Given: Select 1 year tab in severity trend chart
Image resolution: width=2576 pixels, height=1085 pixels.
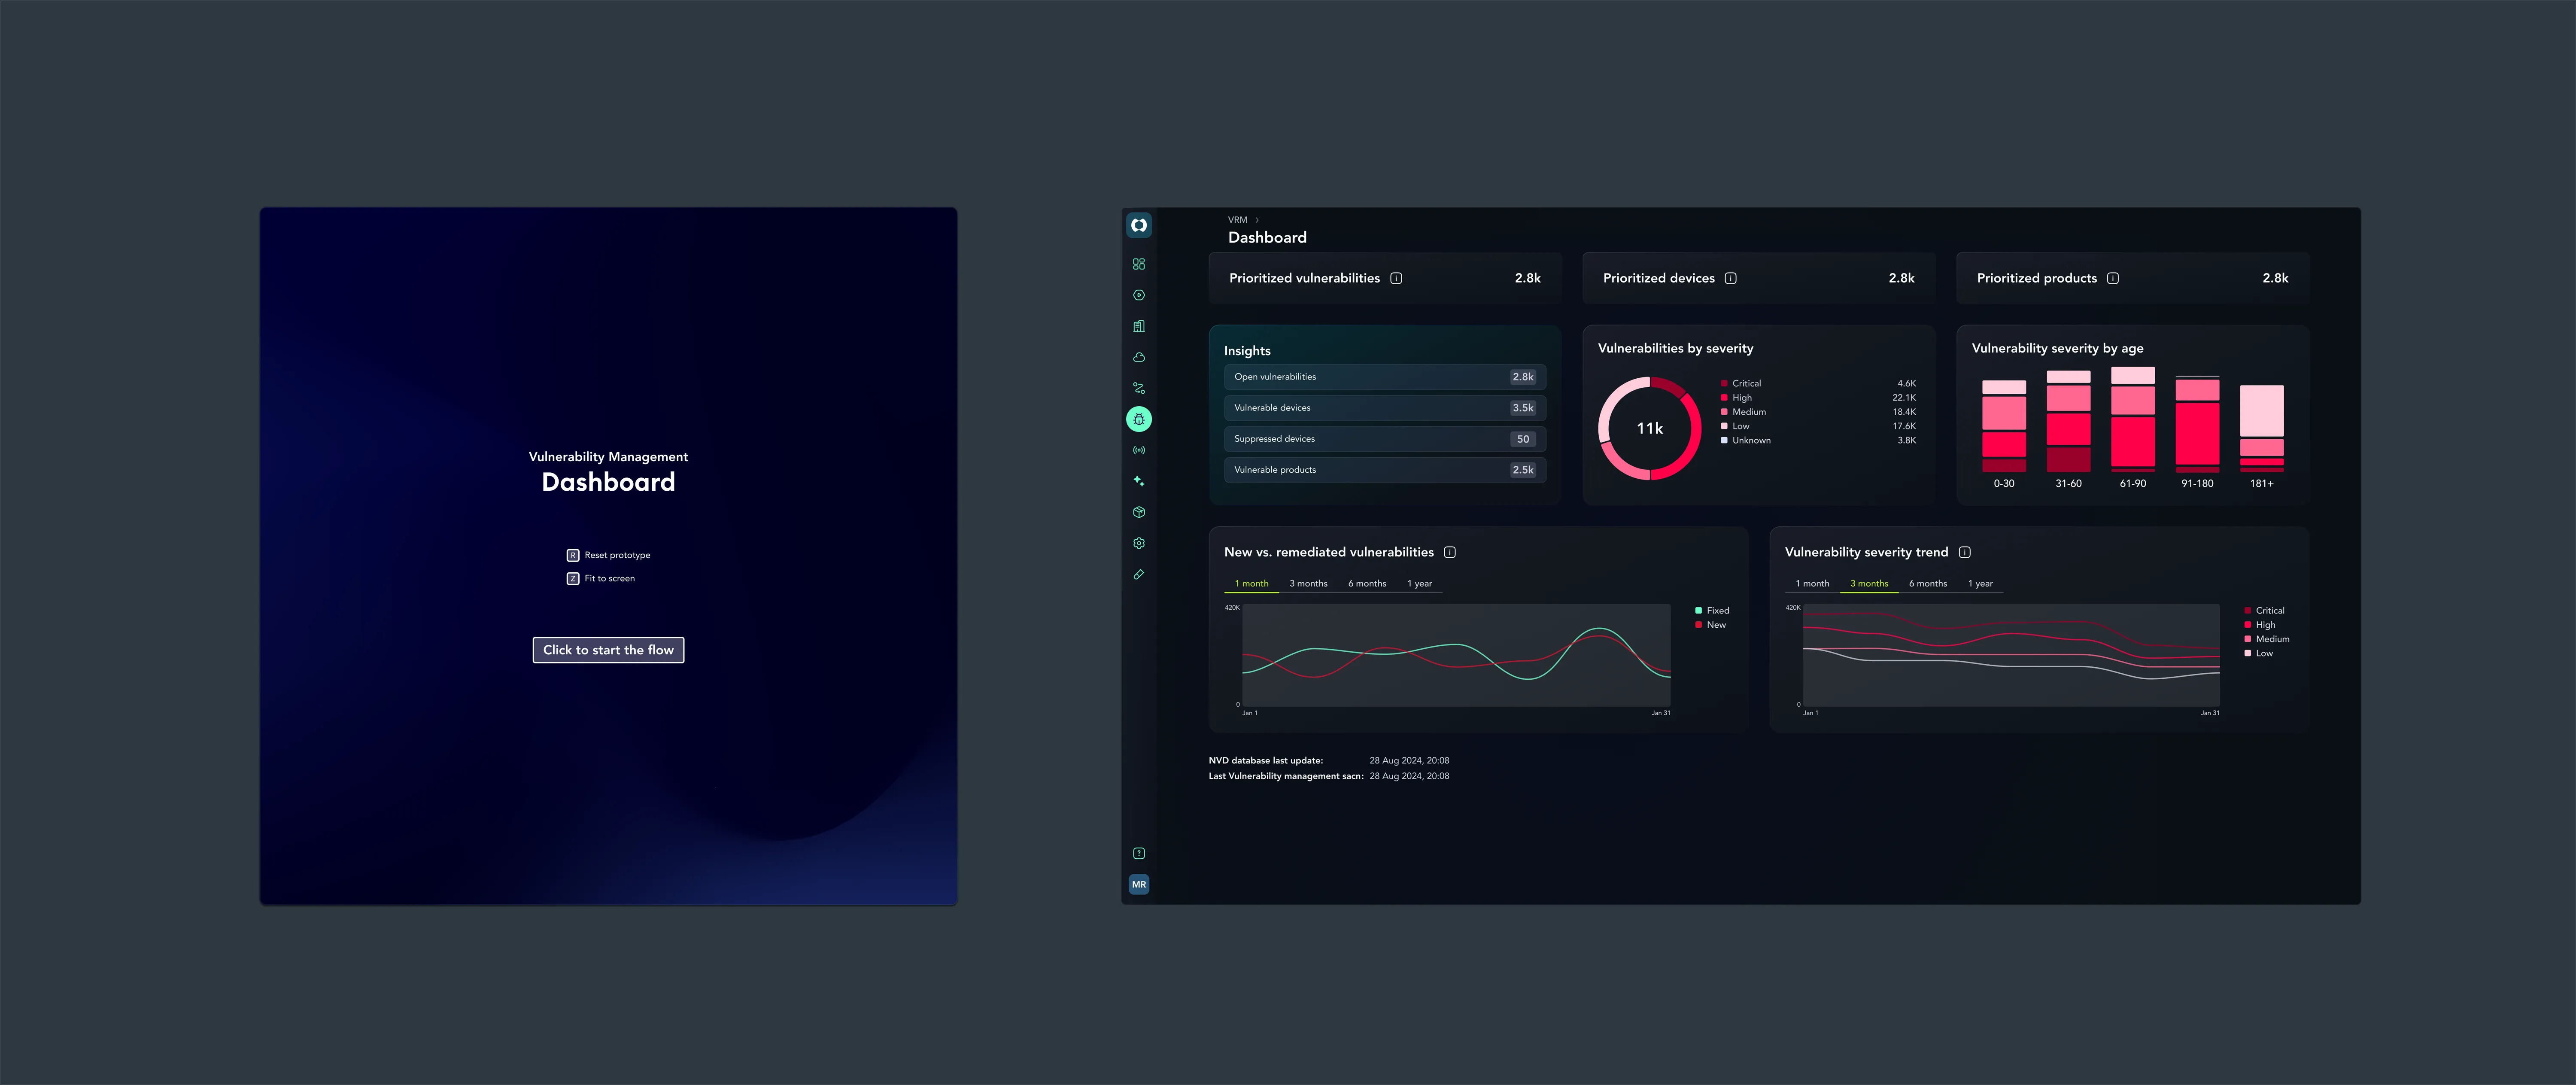Looking at the screenshot, I should pyautogui.click(x=1981, y=584).
